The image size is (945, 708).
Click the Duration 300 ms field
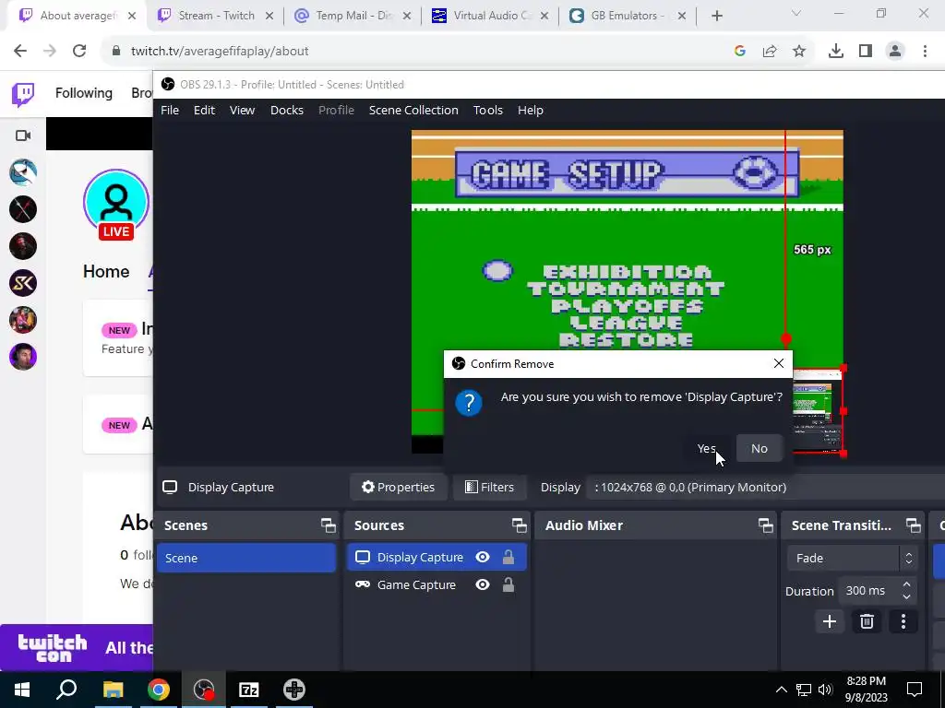(871, 591)
